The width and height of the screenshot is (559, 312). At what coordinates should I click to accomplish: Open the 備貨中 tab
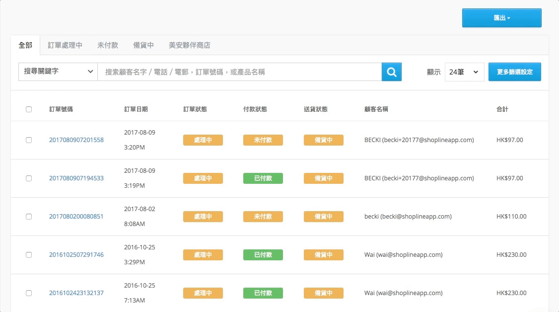pos(143,45)
